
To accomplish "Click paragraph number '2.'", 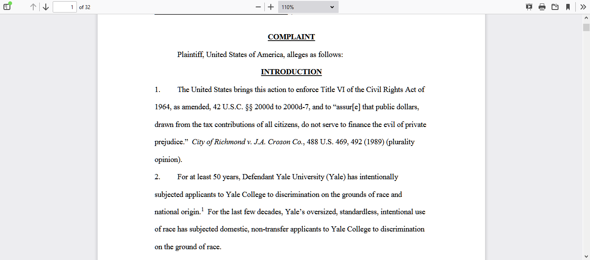I will 158,177.
